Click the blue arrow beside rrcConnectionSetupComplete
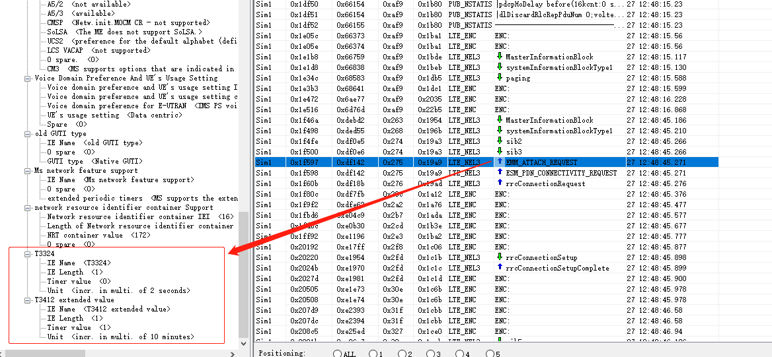 500,268
